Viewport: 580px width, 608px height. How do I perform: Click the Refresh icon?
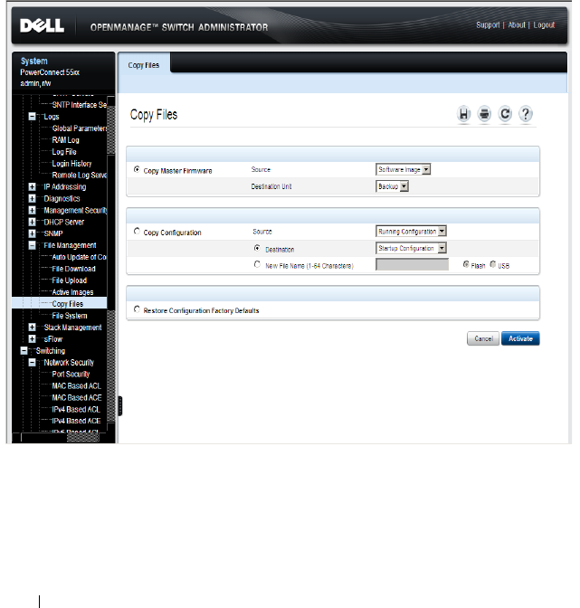coord(505,114)
